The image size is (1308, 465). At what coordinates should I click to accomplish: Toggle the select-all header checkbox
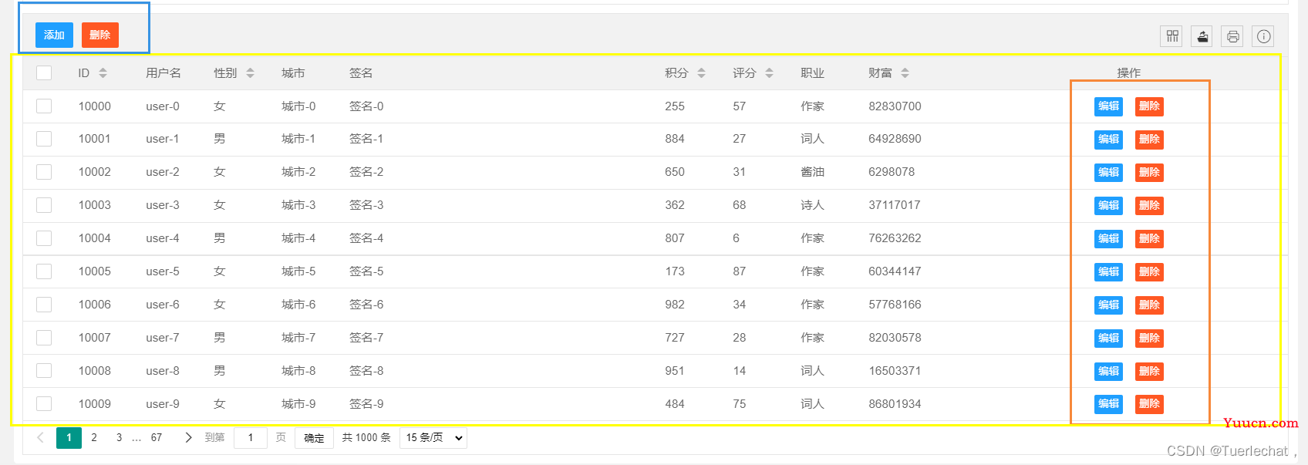(x=44, y=72)
